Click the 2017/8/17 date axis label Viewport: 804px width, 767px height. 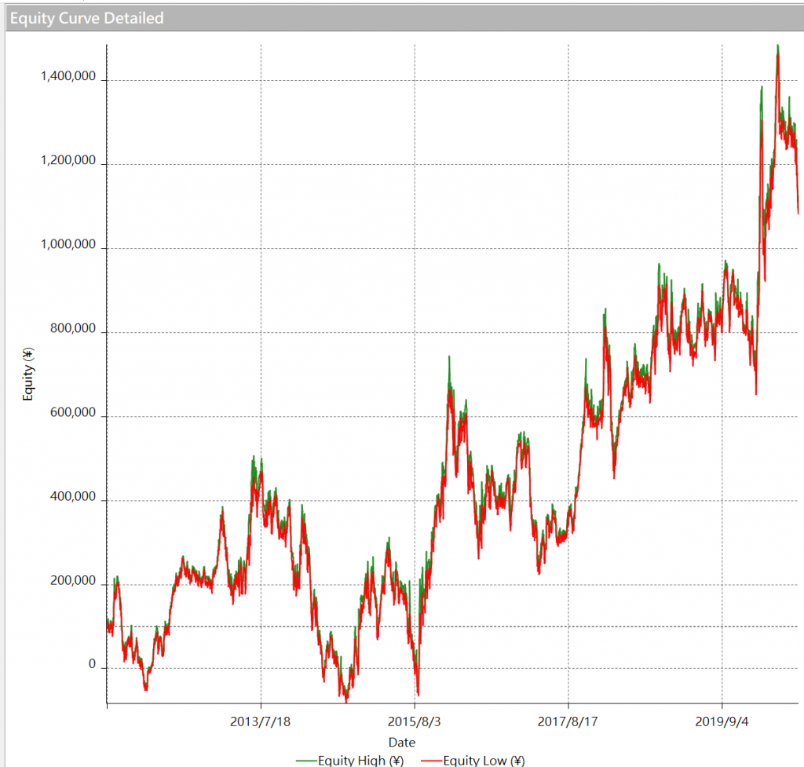(568, 720)
